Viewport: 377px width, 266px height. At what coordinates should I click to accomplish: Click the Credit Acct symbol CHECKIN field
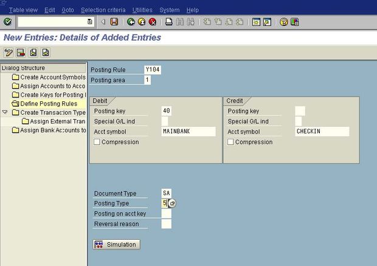pos(322,131)
